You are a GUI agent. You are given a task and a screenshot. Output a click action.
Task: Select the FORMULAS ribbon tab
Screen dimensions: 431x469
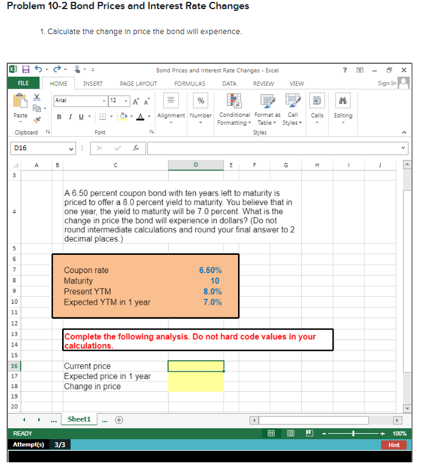pos(190,84)
